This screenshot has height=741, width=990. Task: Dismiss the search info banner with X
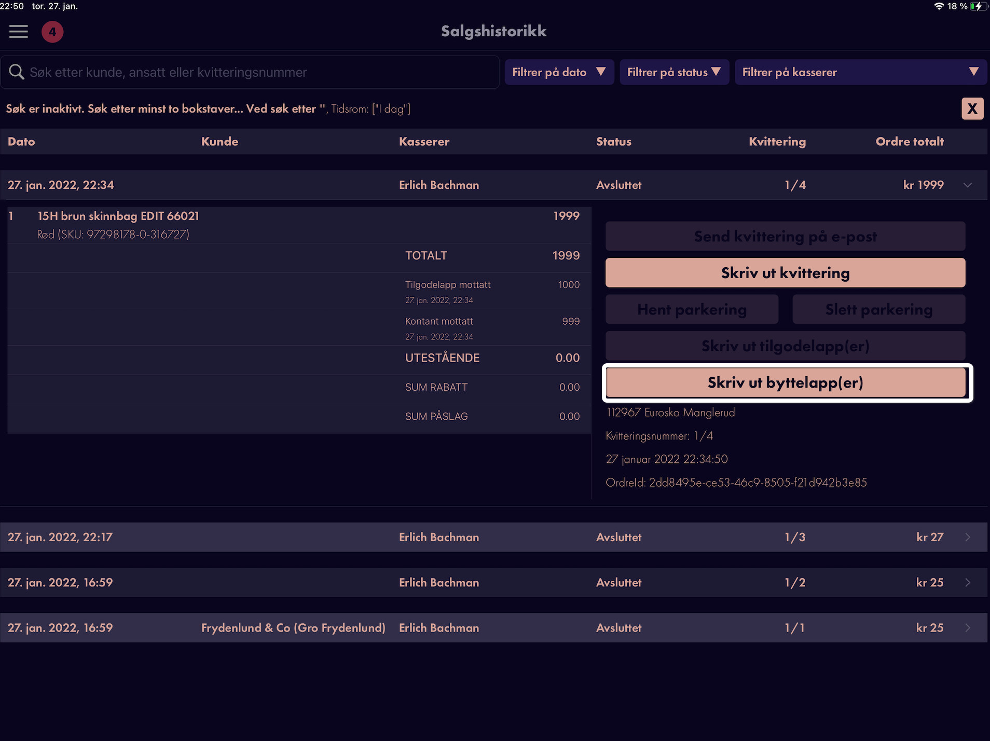coord(972,108)
